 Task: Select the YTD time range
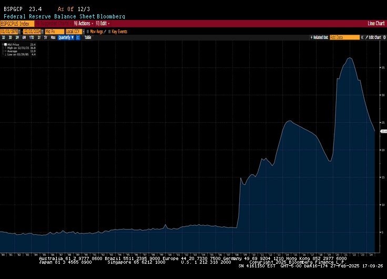tap(32, 37)
